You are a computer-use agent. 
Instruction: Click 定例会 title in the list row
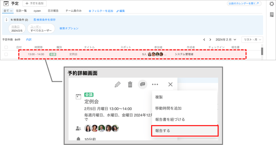point(73,54)
